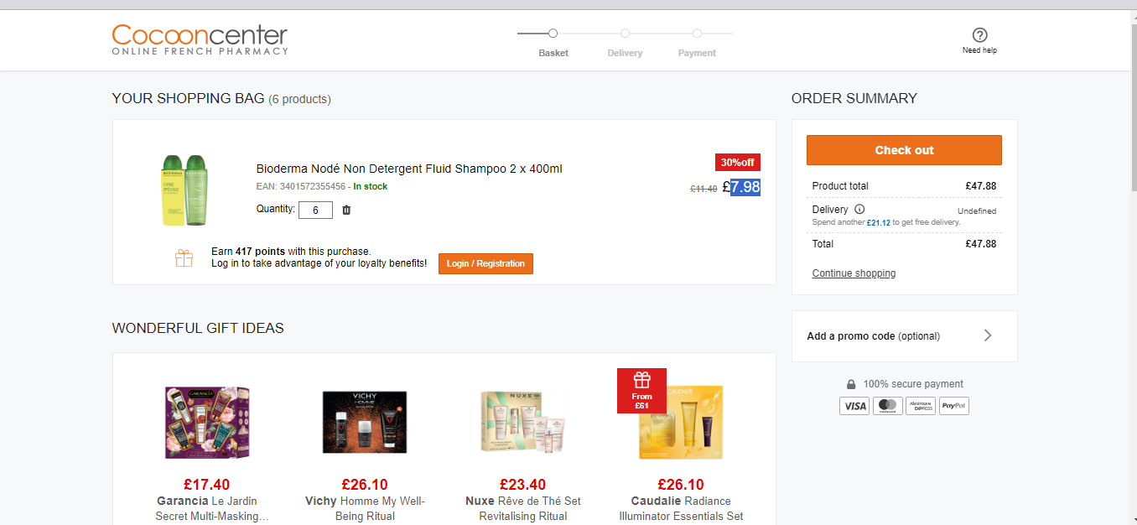The height and width of the screenshot is (525, 1137).
Task: Click the 30%off red discount badge
Action: [x=738, y=163]
